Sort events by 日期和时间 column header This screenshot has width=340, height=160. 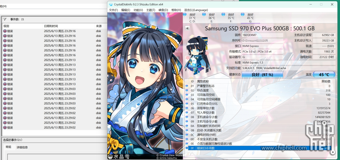coord(69,26)
